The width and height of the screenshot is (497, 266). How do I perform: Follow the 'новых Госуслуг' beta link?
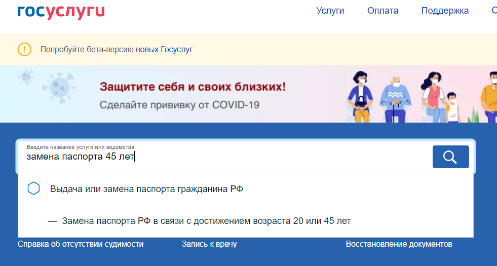pyautogui.click(x=164, y=50)
